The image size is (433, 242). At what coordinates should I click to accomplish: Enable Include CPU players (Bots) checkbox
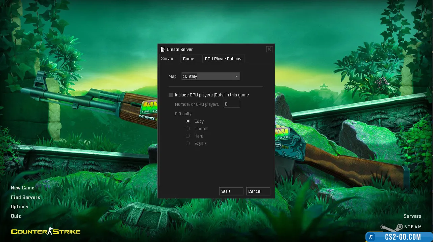[171, 95]
